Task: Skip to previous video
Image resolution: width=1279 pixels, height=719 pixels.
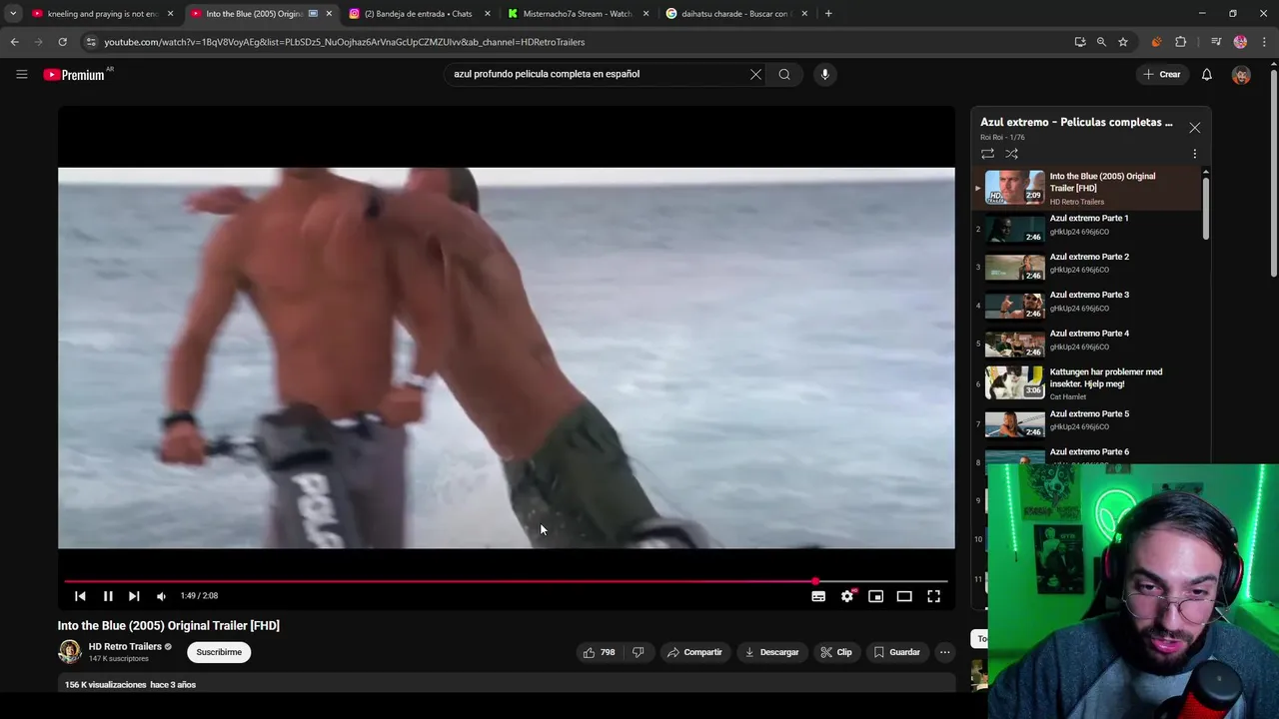Action: point(80,596)
